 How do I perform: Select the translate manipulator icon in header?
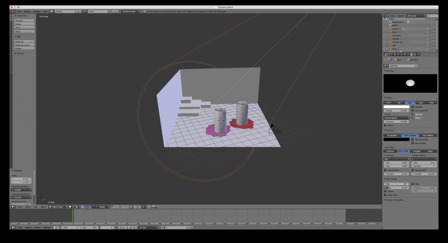[90, 207]
